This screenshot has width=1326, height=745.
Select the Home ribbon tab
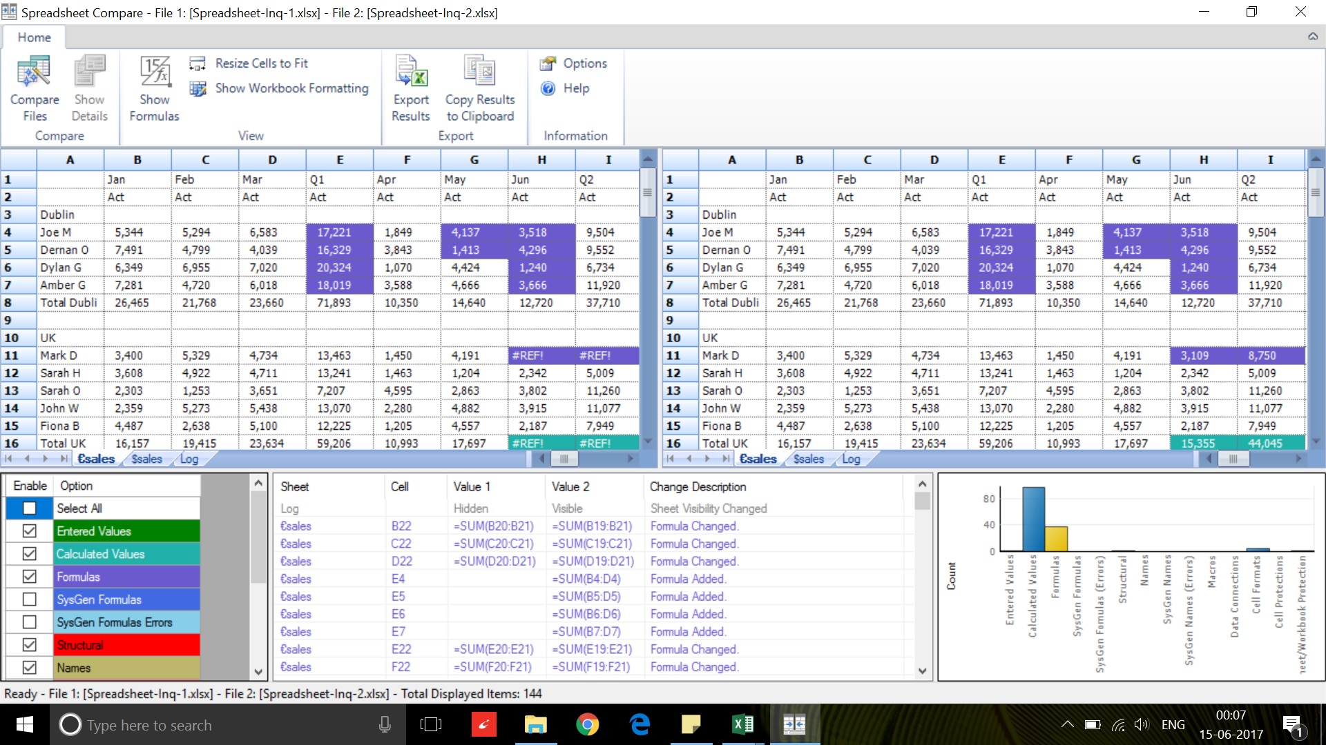point(34,37)
